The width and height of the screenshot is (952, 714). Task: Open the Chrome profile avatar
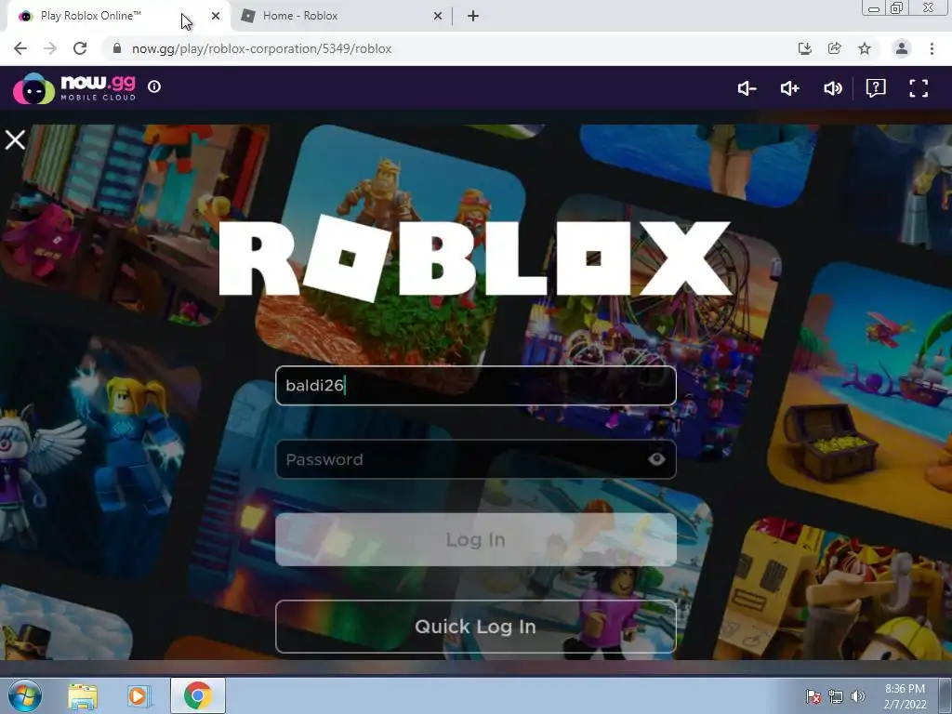(x=902, y=48)
